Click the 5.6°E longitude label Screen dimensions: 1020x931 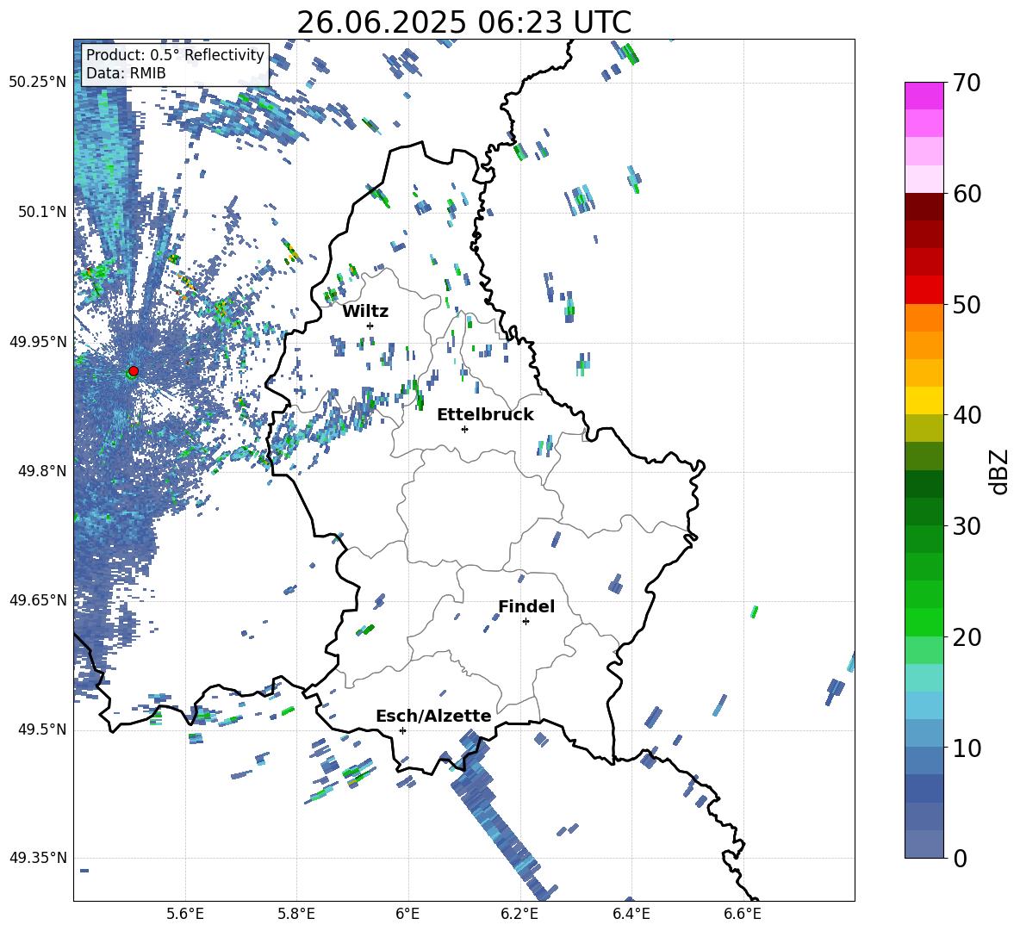point(185,914)
